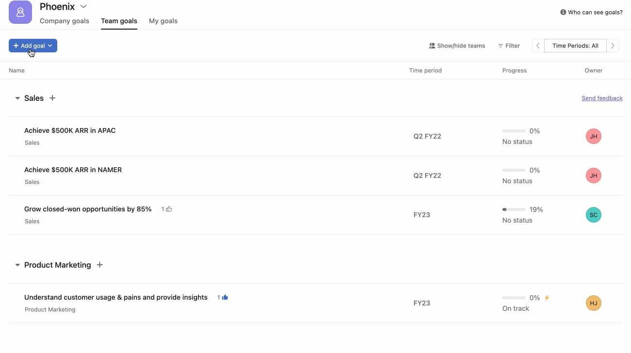This screenshot has width=631, height=353.
Task: Click the Add goal button
Action: (29, 45)
